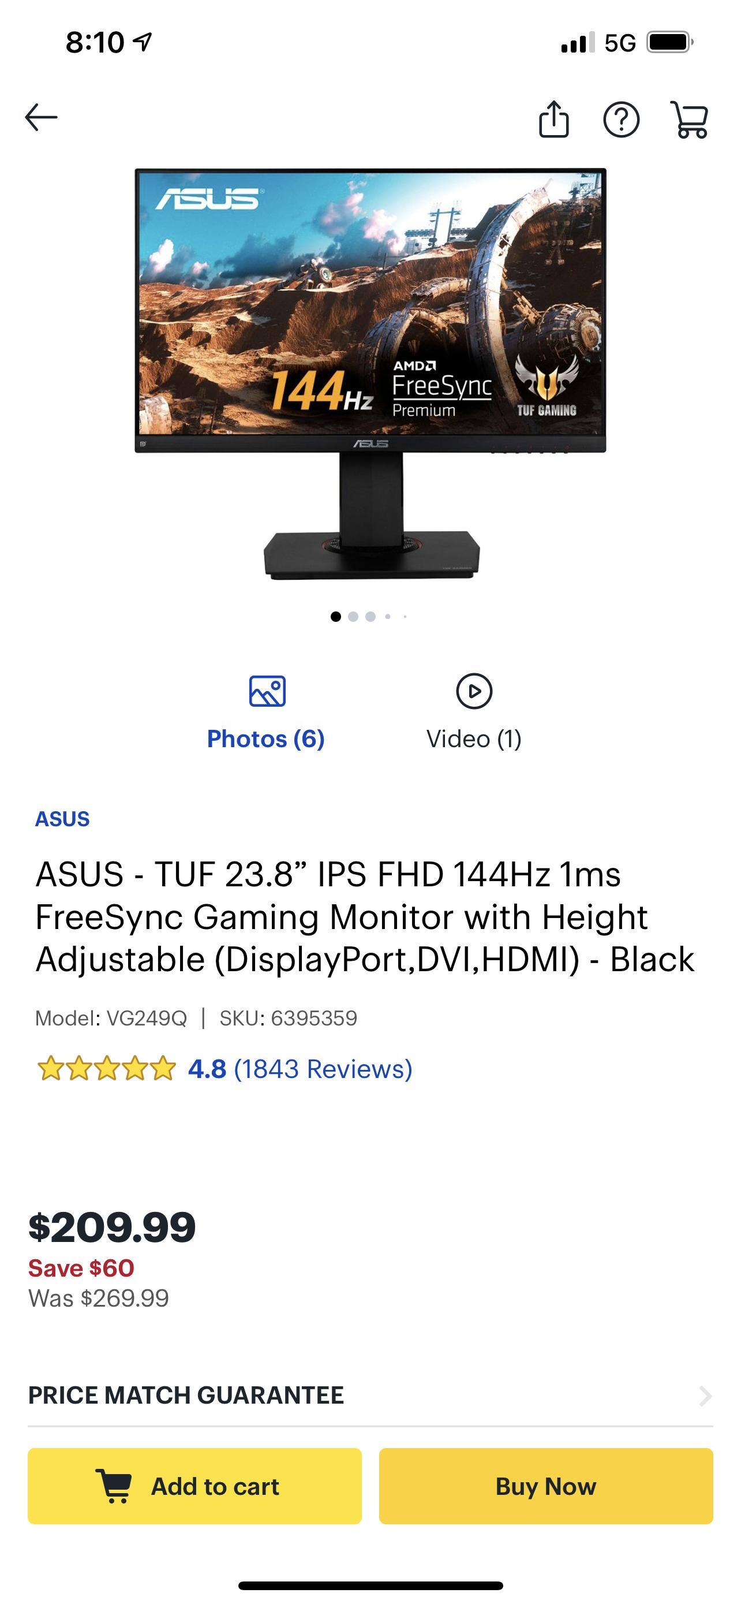Tap the Photos gallery icon
741x1604 pixels.
(x=267, y=691)
